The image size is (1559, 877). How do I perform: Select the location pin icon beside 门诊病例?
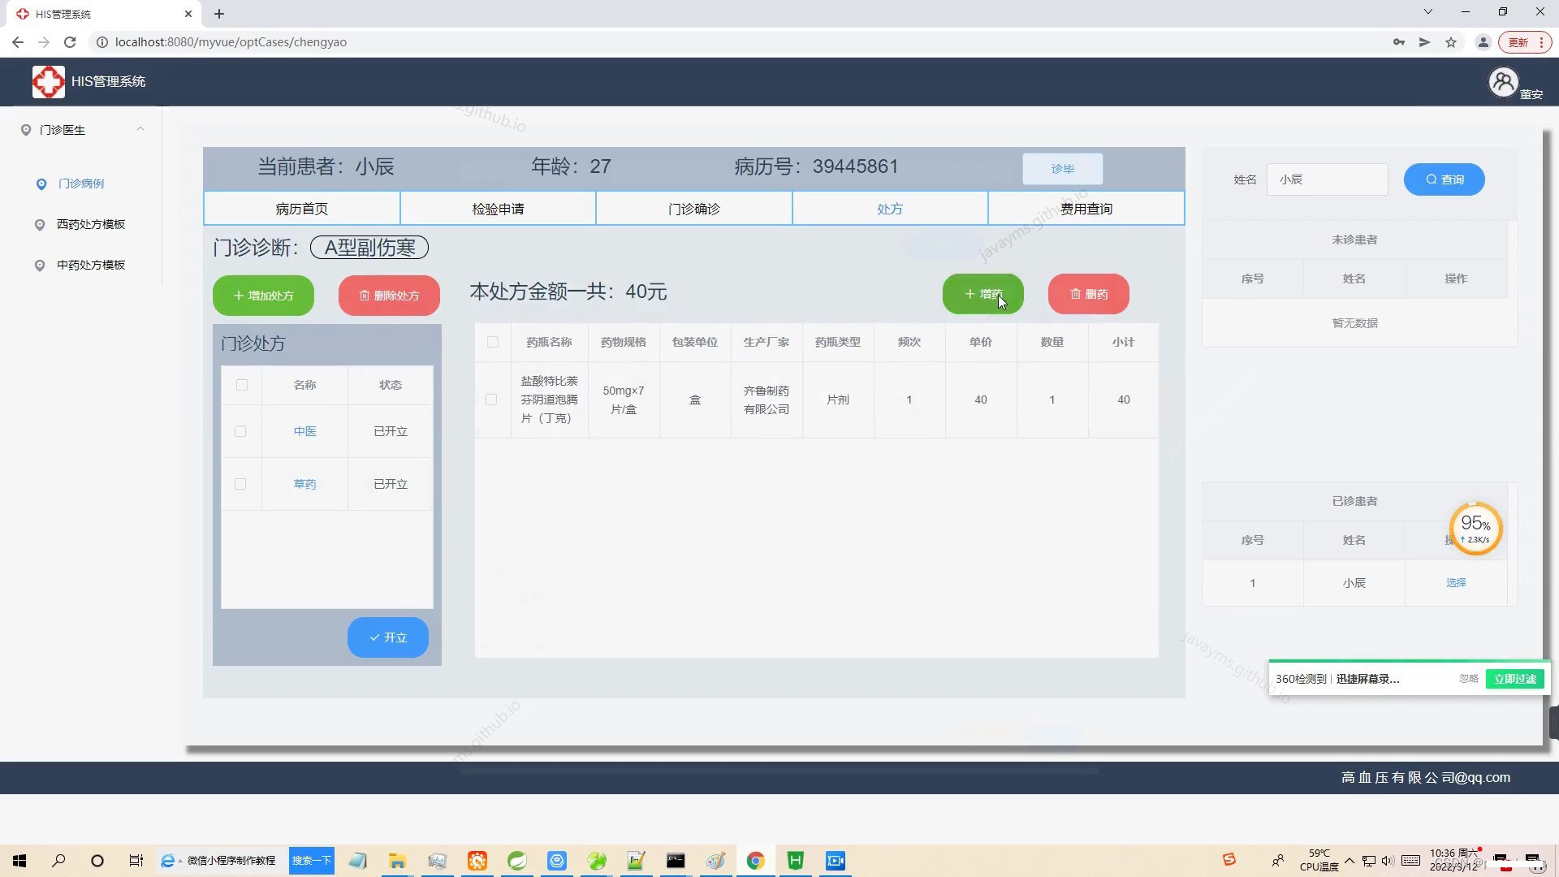pos(41,184)
